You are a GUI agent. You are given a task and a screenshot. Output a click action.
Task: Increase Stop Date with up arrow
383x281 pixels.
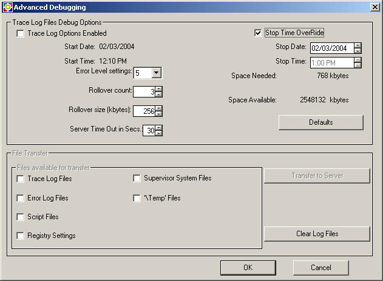(358, 45)
